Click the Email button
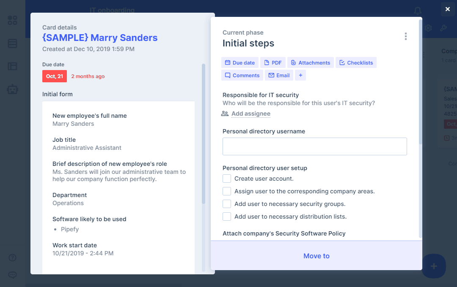Screen dimensions: 457x287 click(279, 75)
